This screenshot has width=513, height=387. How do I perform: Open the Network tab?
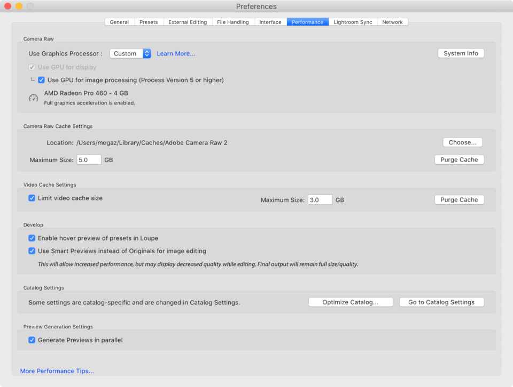point(393,22)
